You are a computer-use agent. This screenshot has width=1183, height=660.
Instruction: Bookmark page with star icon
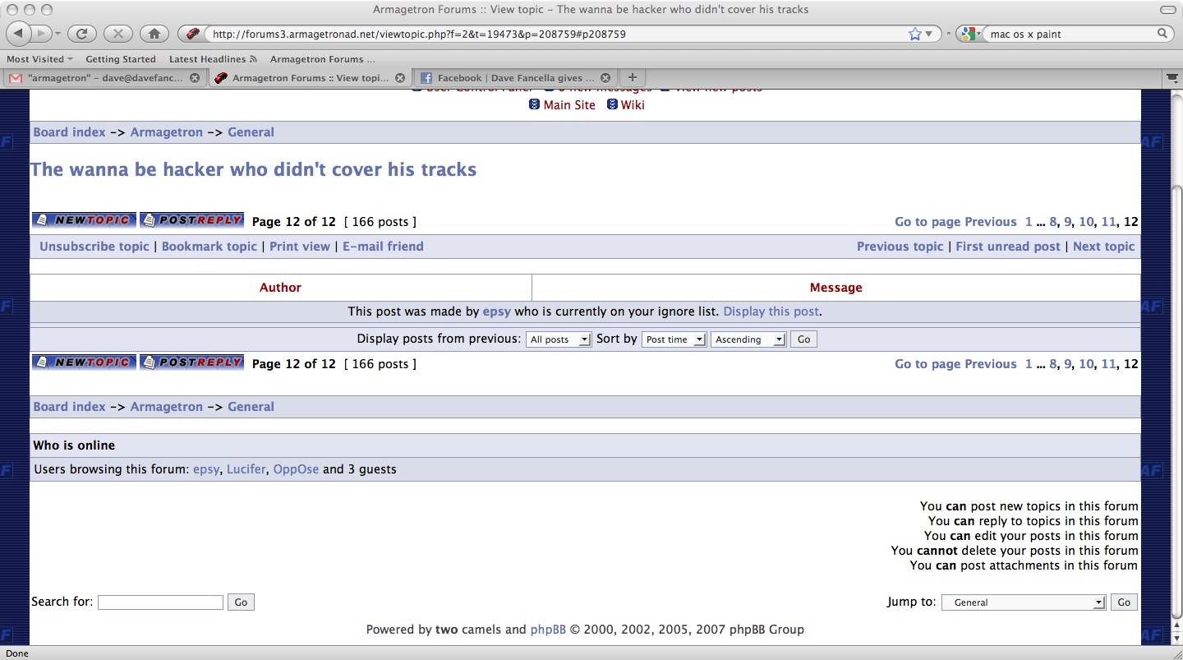click(x=915, y=34)
